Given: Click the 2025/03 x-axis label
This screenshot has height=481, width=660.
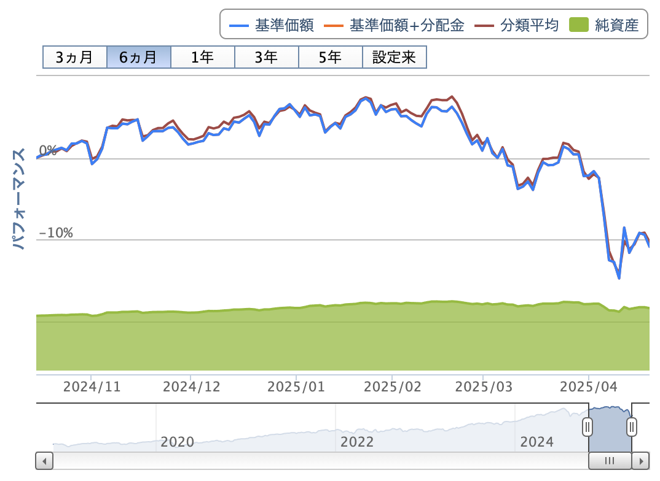Looking at the screenshot, I should 484,387.
